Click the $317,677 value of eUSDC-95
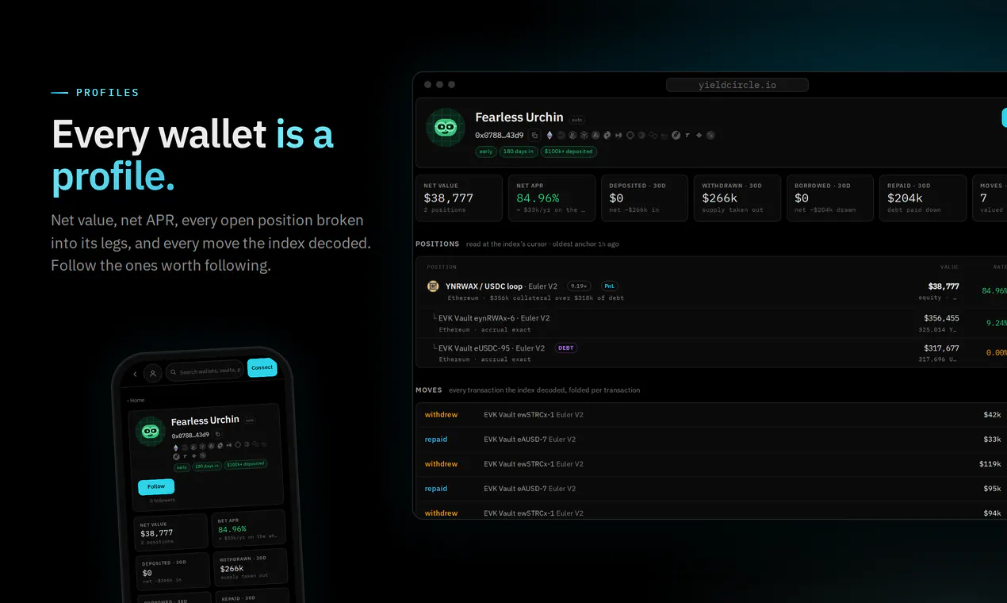 click(941, 348)
